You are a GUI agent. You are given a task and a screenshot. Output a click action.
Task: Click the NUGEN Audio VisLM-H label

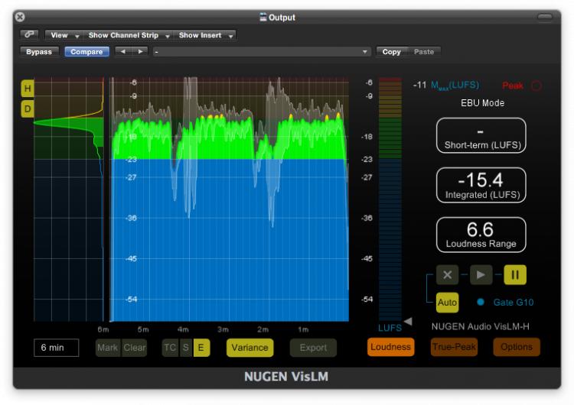click(481, 326)
